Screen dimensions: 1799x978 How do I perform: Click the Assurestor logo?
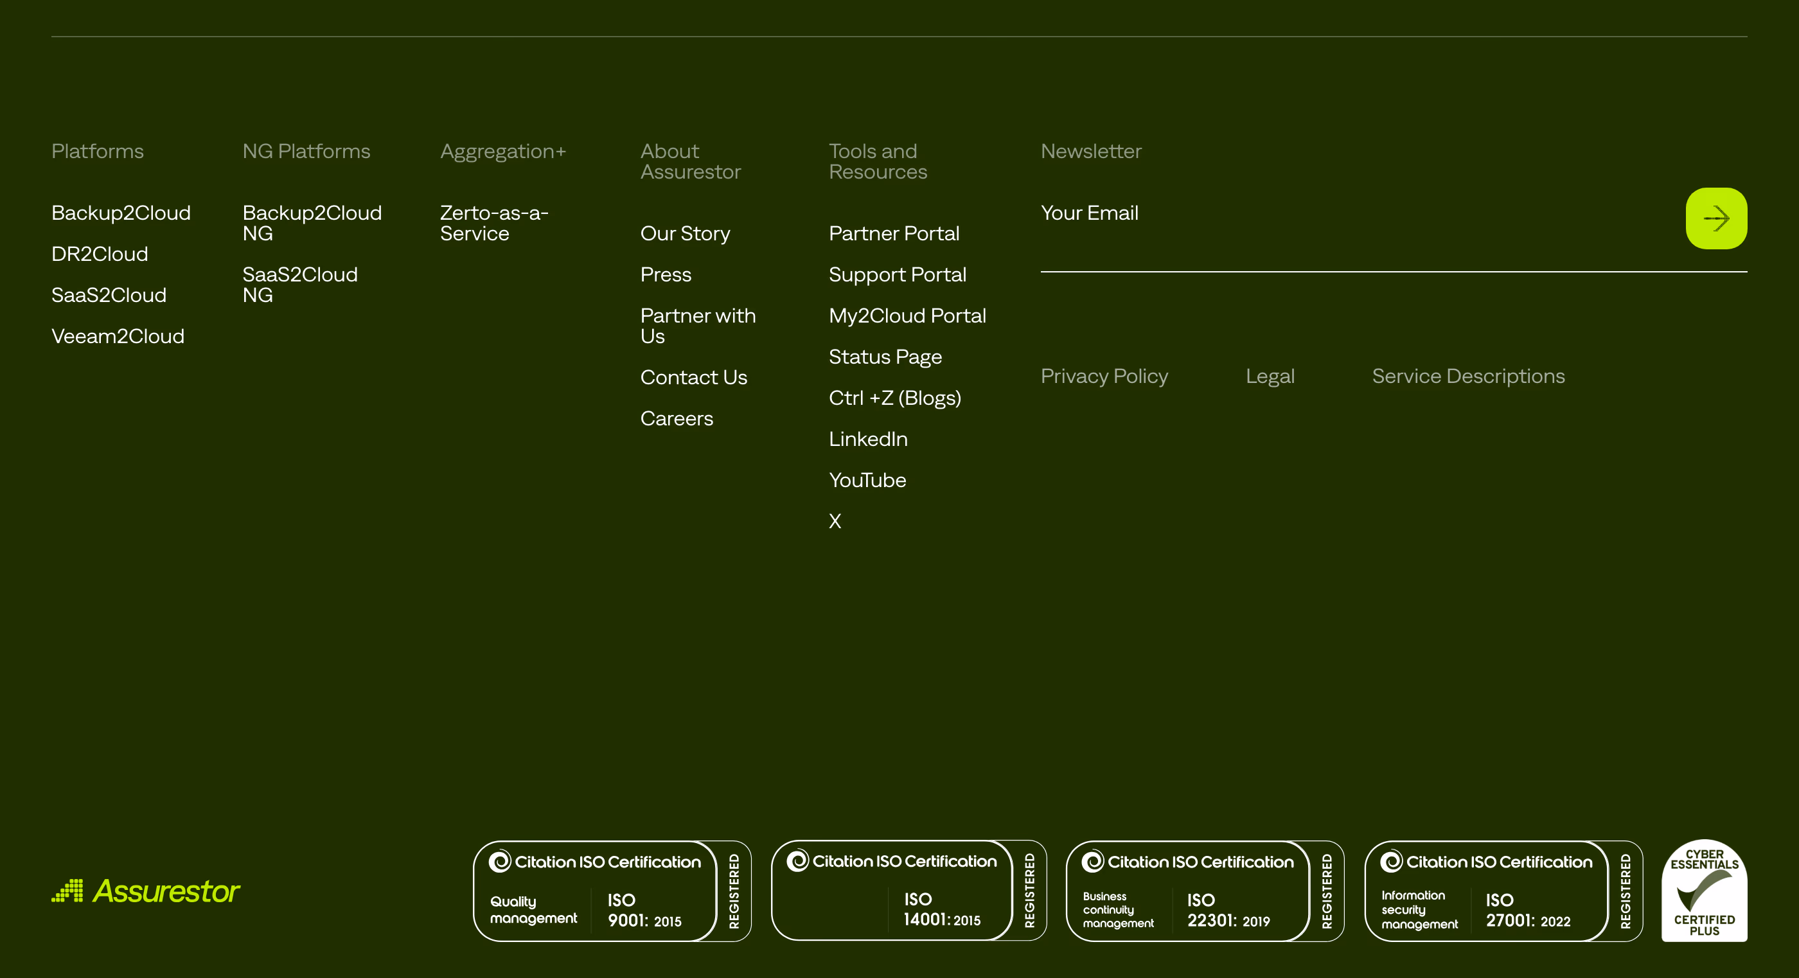[x=145, y=891]
